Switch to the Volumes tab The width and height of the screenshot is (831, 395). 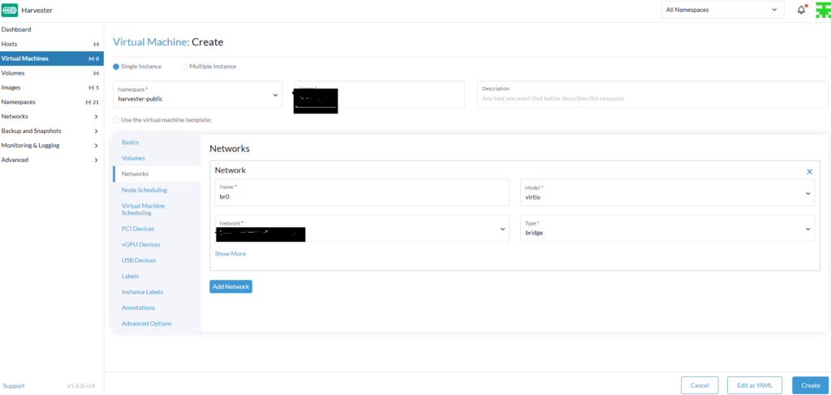tap(133, 158)
